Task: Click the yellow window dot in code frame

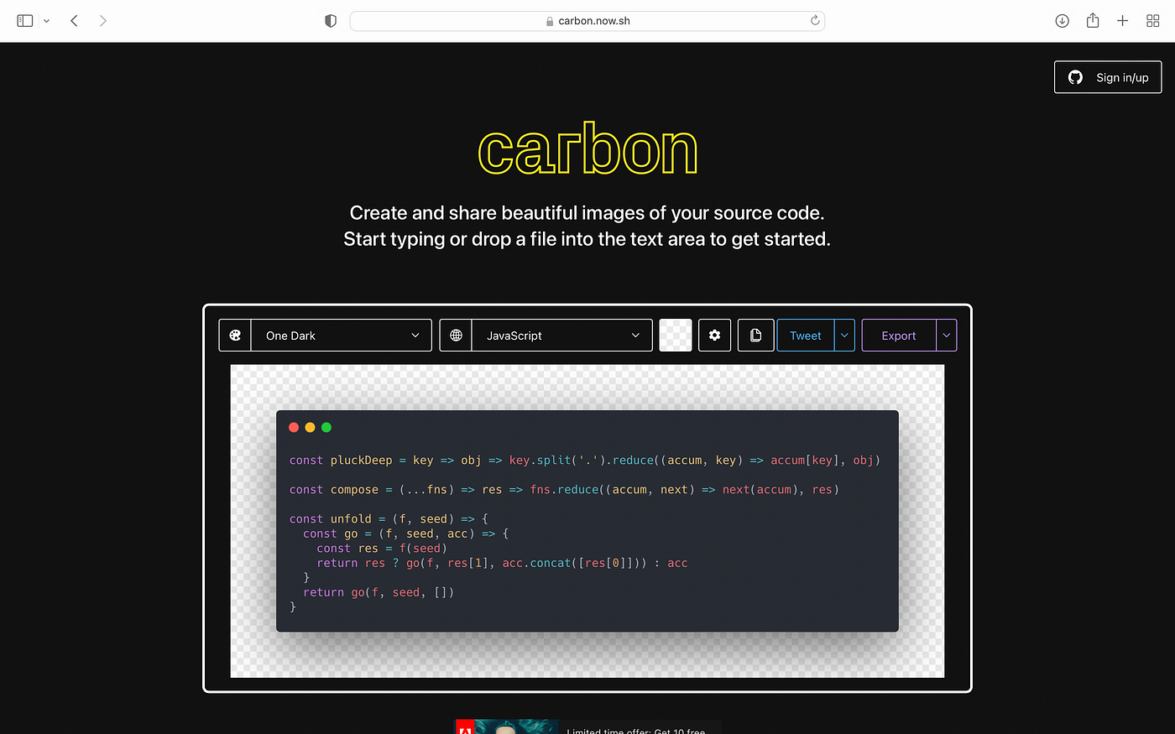Action: (x=310, y=428)
